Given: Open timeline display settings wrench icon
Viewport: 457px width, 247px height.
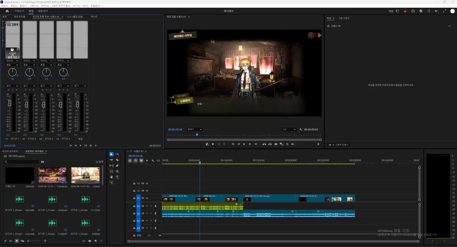Looking at the screenshot, I should click(153, 161).
